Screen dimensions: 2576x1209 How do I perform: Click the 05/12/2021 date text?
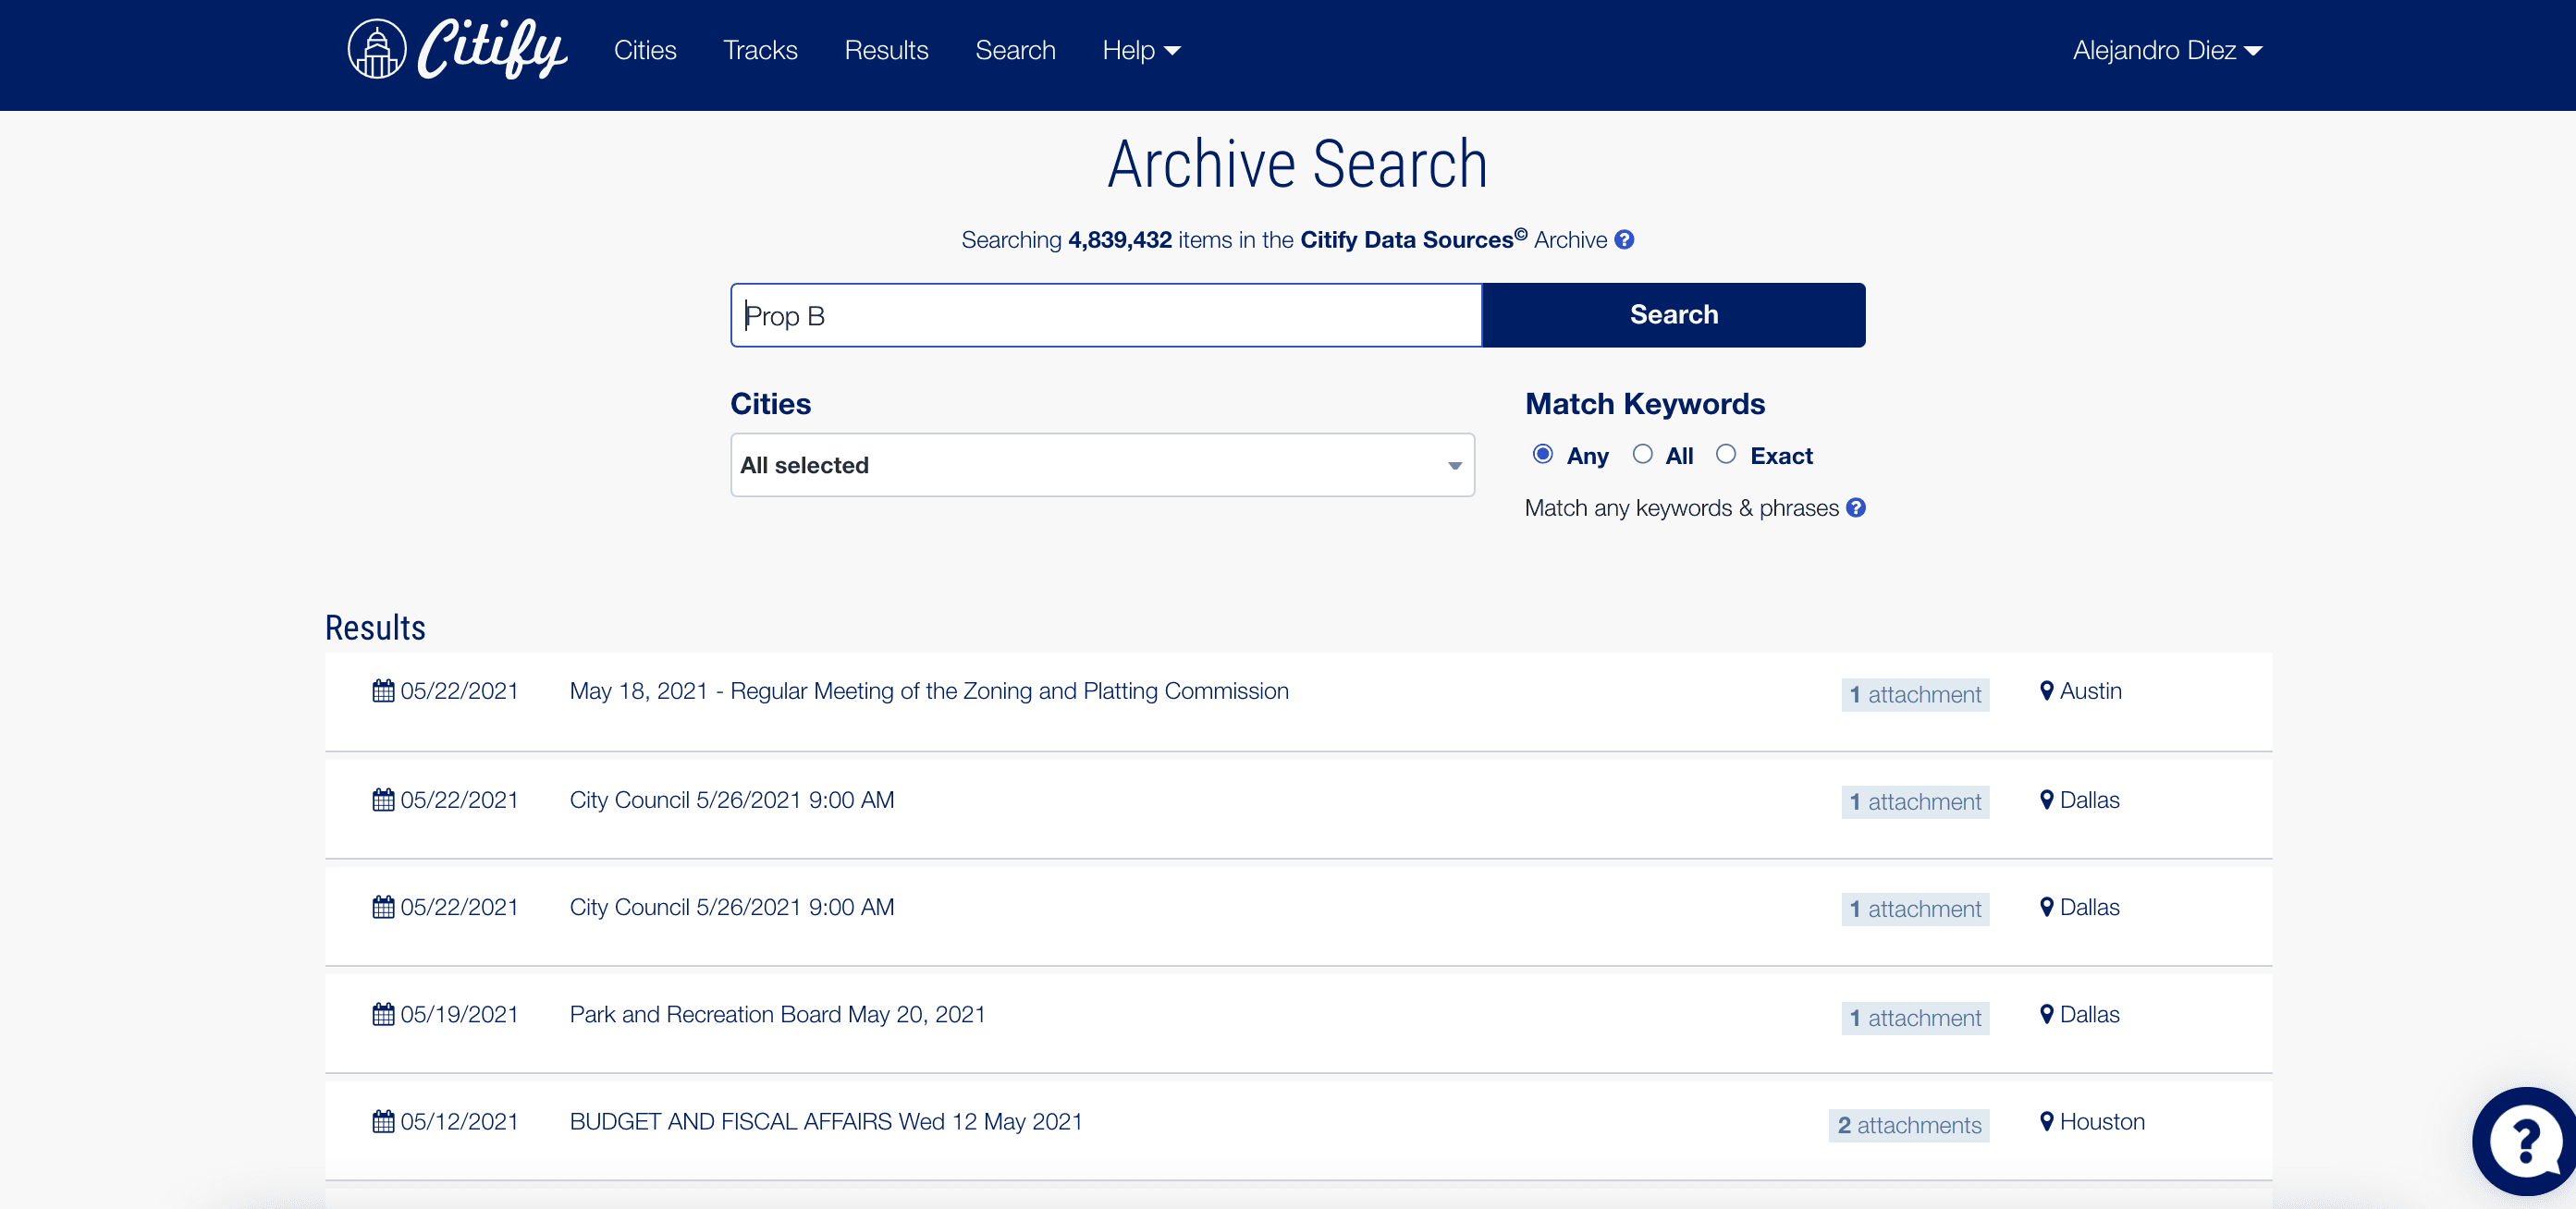click(x=459, y=1121)
